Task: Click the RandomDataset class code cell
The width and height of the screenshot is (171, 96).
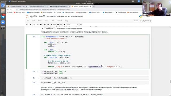Action: (x=94, y=52)
